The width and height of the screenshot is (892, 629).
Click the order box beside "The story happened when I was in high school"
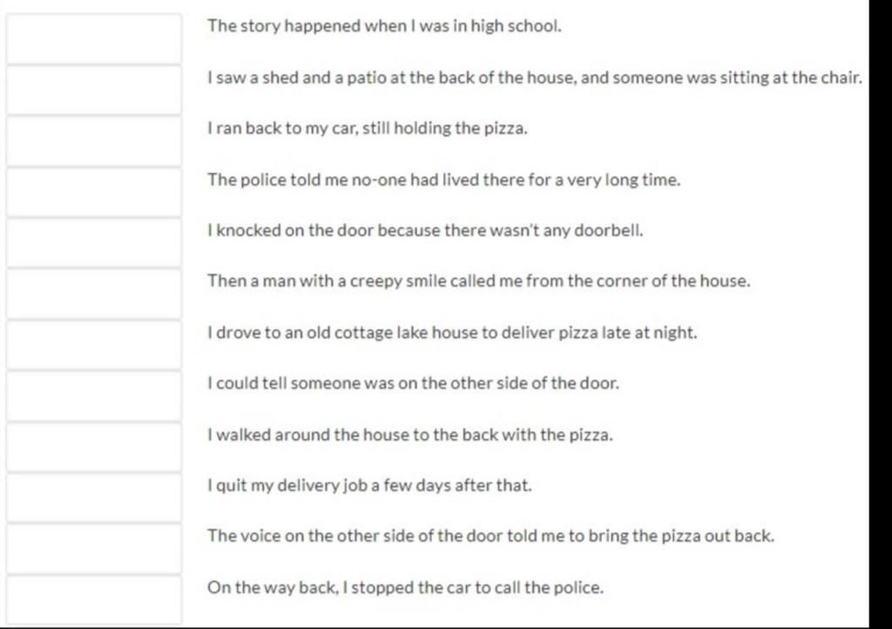tap(94, 38)
